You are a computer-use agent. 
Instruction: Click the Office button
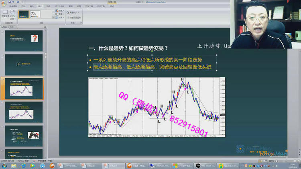[4, 3]
